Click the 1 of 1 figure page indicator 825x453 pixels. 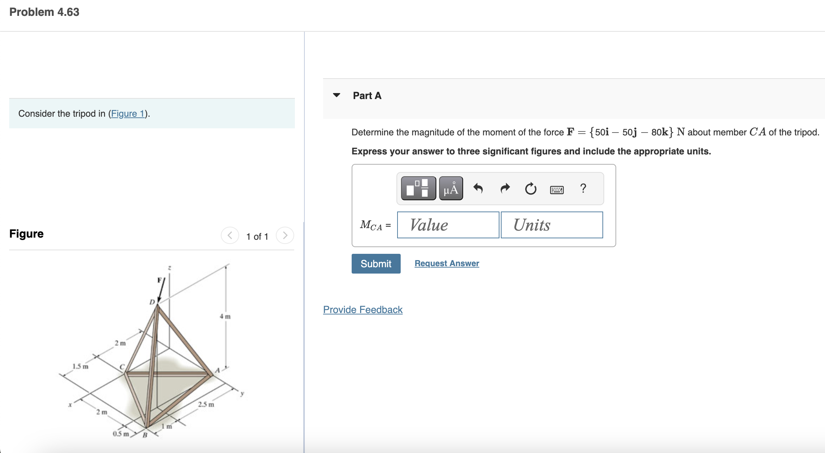[x=257, y=237]
